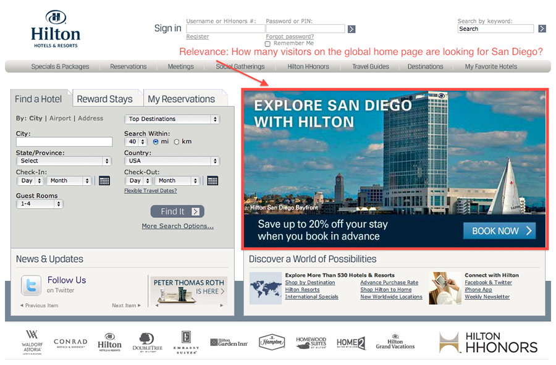Open the Top Destinations dropdown
This screenshot has width=556, height=365.
tap(172, 119)
